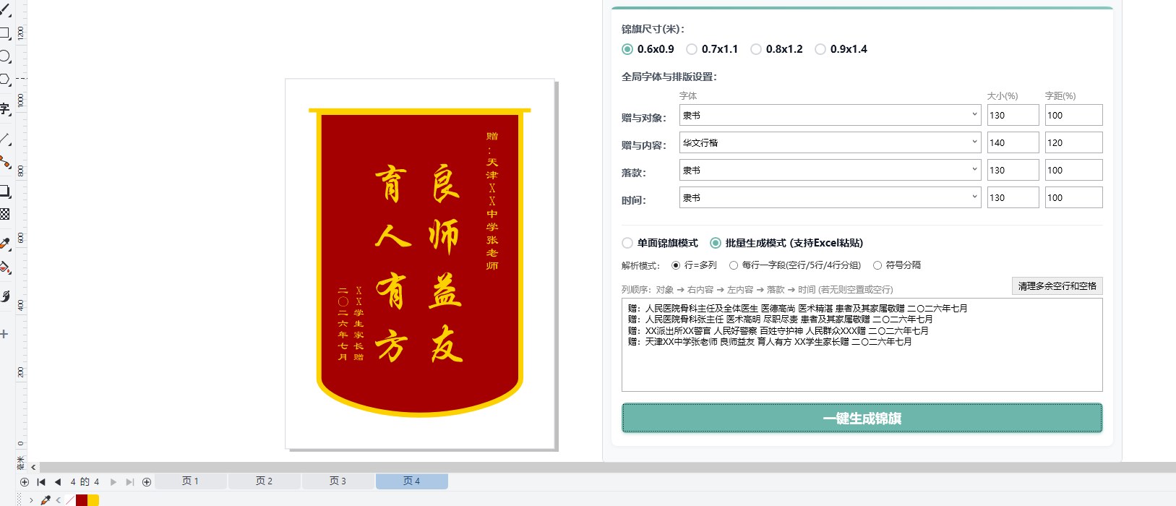The image size is (1176, 506).
Task: Click the horizontal scrollbar track under canvas
Action: [607, 468]
